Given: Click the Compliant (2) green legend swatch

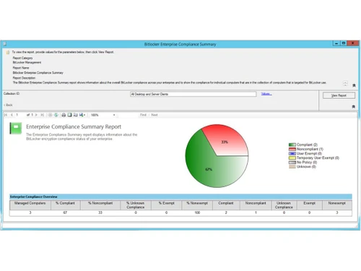Looking at the screenshot, I should (x=292, y=145).
